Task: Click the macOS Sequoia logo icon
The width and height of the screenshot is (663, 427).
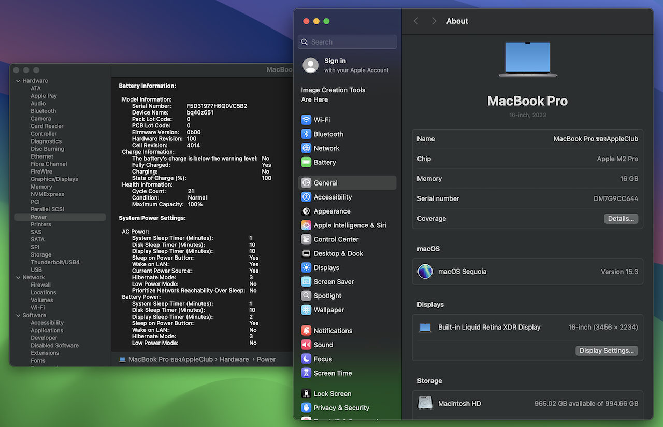Action: [425, 272]
